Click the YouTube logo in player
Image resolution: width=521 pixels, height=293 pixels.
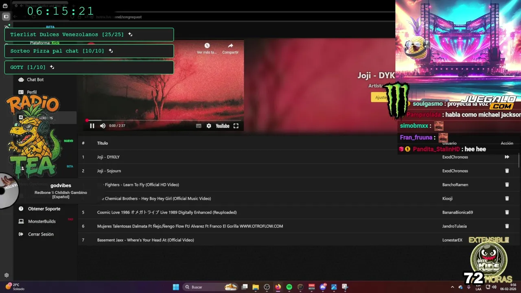(x=223, y=126)
